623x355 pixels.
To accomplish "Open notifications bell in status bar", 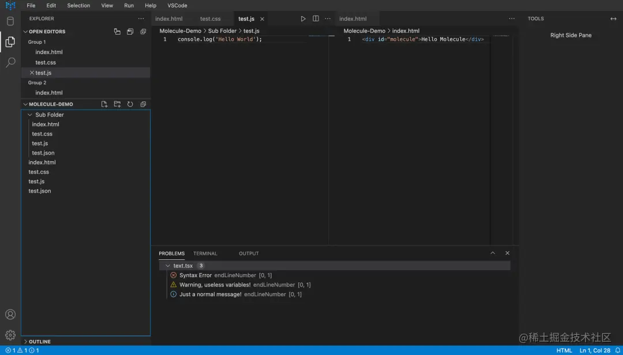I will (x=618, y=350).
